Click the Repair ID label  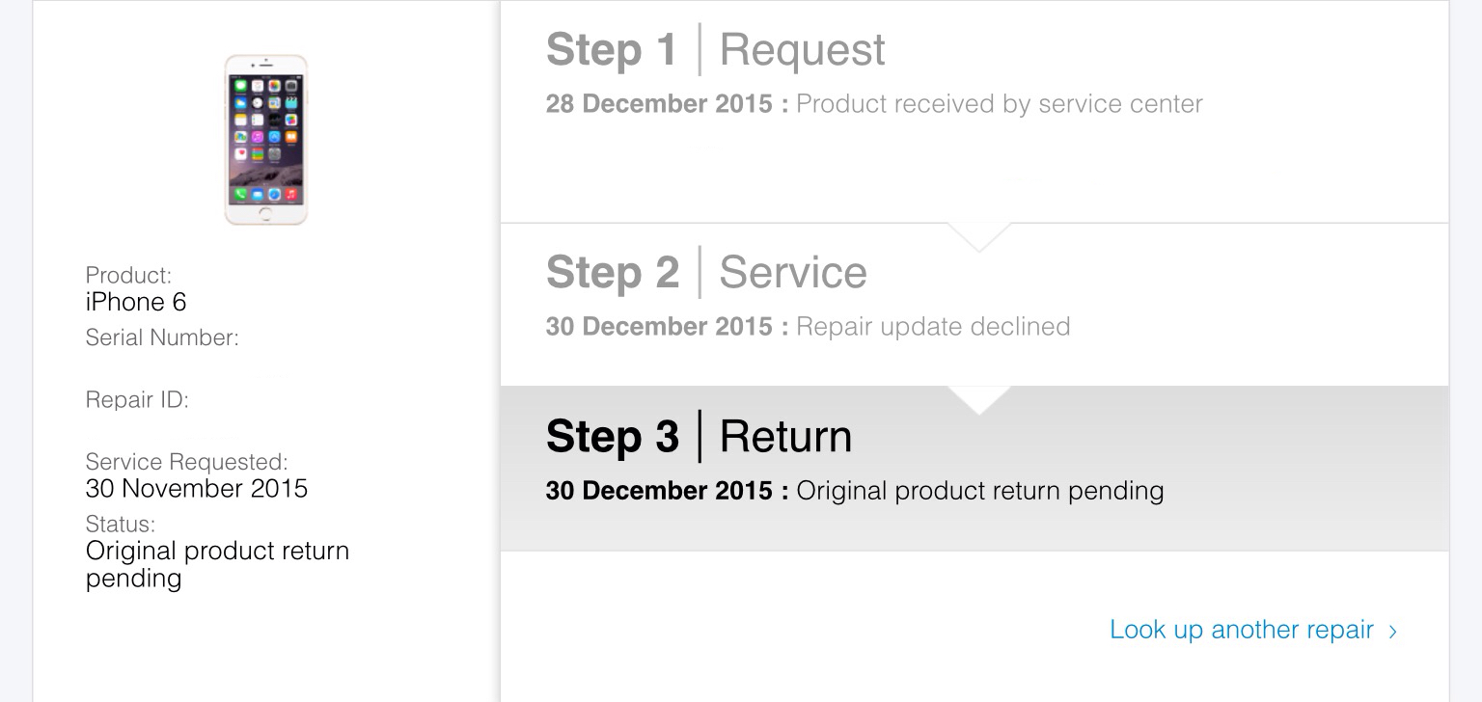[x=137, y=399]
